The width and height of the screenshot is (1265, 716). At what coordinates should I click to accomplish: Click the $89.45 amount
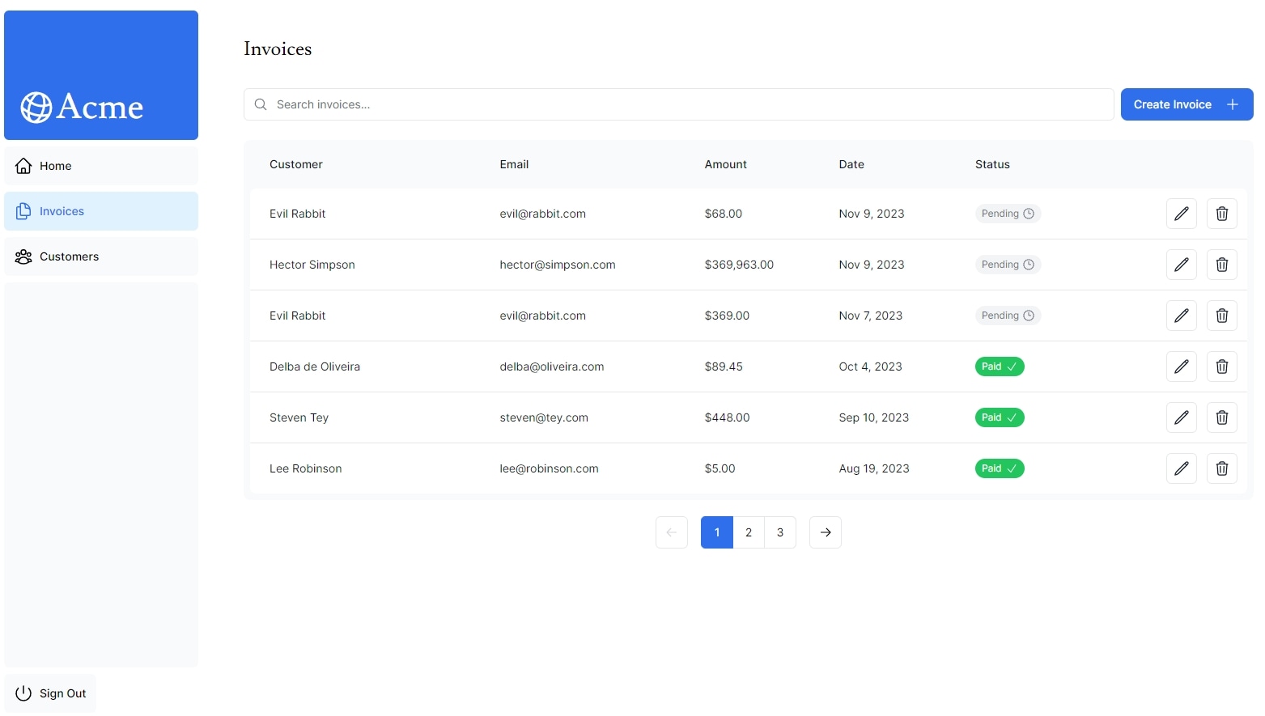click(724, 366)
